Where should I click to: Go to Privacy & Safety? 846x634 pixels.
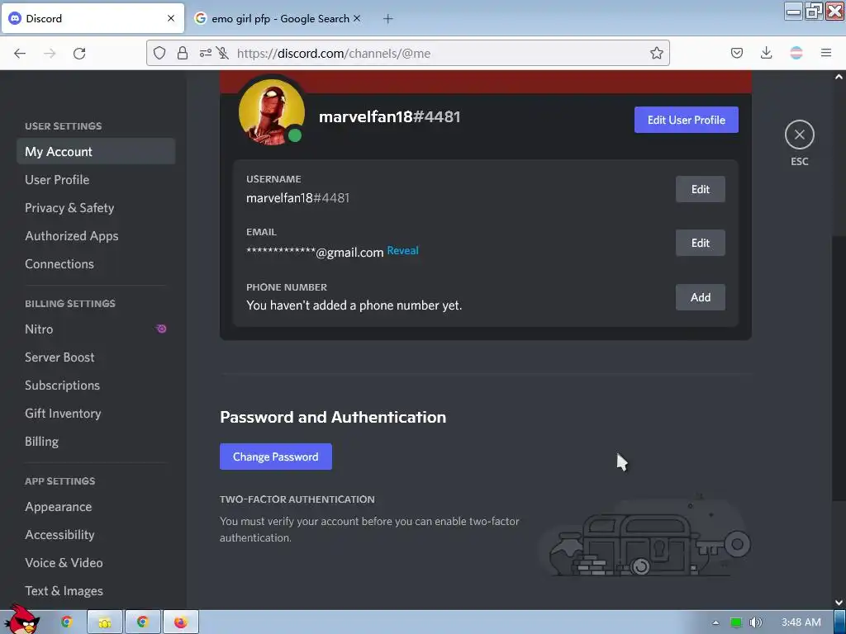(96, 207)
